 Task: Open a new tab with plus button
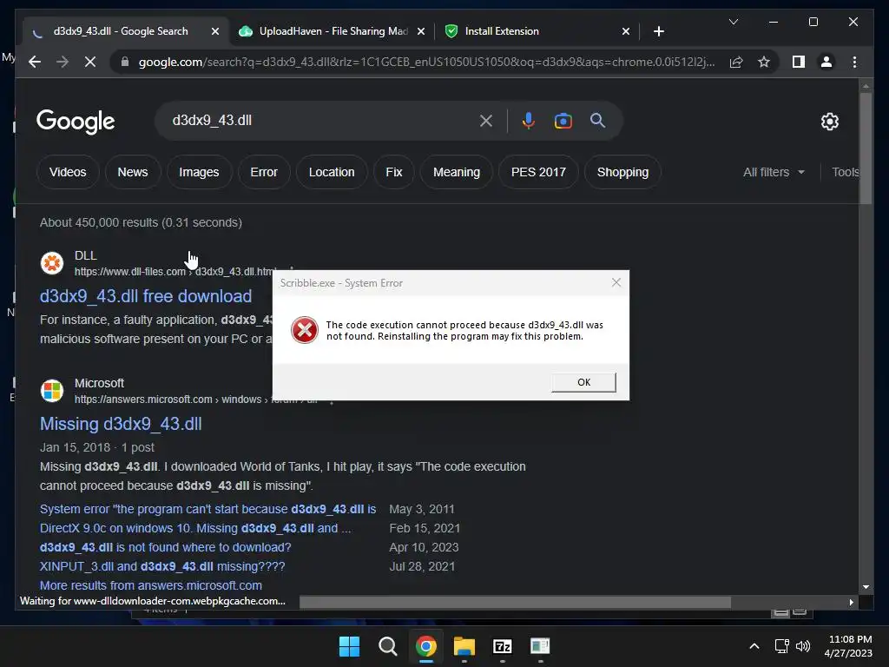point(658,31)
